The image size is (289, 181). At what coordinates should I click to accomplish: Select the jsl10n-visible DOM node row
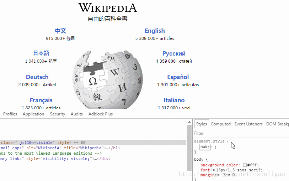click(x=93, y=143)
